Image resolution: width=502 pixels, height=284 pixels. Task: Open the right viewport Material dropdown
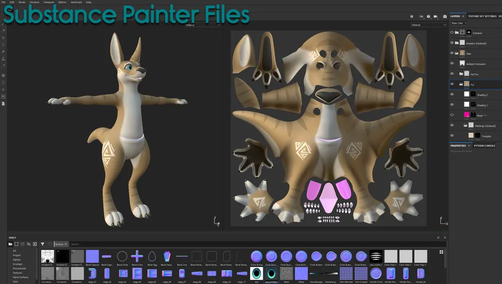tap(429, 25)
